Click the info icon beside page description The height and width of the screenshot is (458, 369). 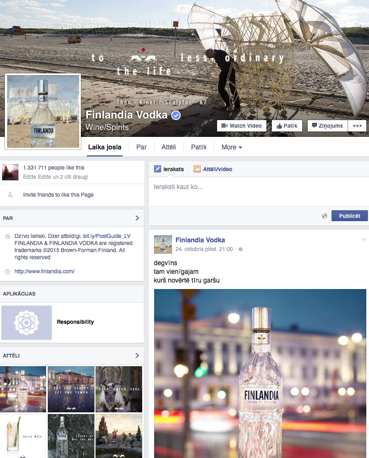pos(8,236)
